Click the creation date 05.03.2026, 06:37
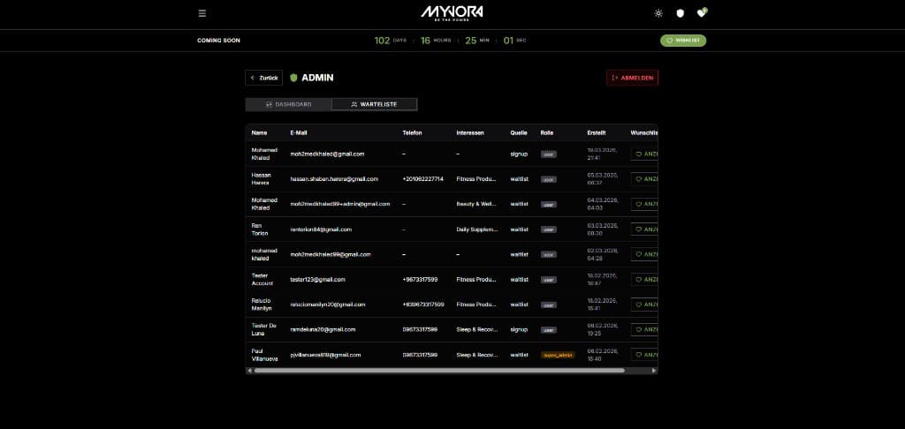 (x=603, y=178)
